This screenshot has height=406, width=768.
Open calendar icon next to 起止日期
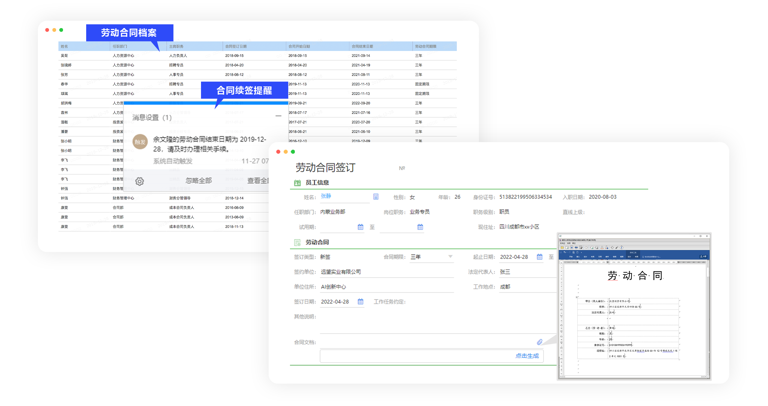[x=540, y=257]
